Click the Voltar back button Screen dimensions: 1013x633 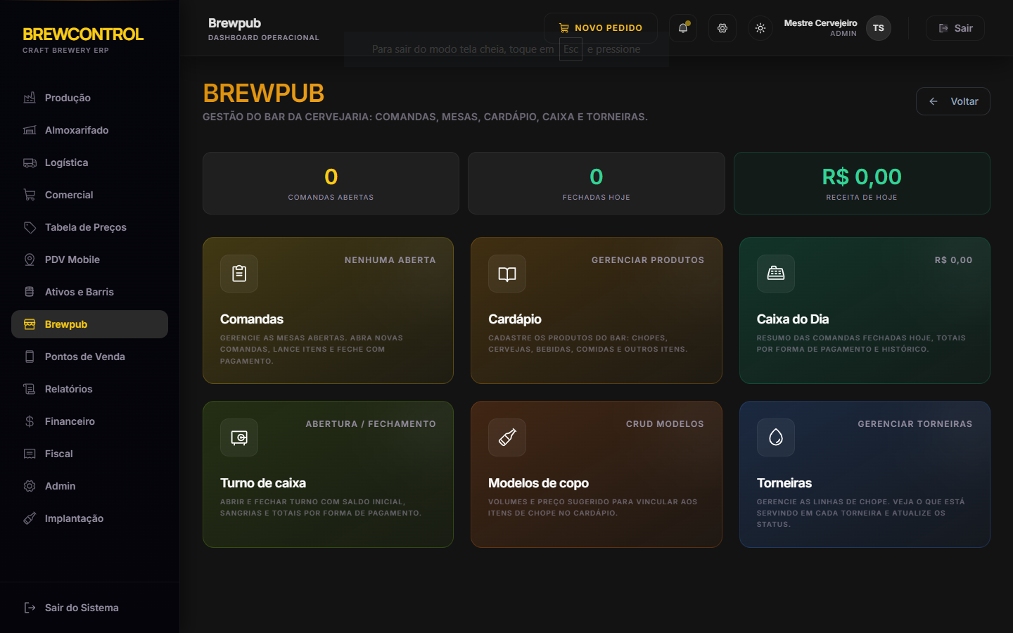coord(953,101)
